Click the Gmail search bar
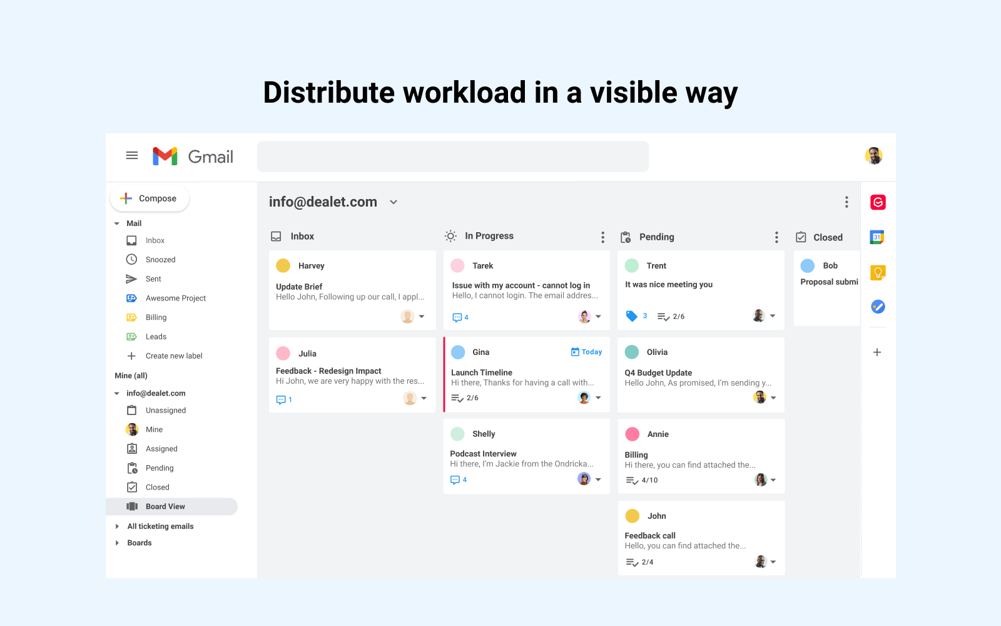This screenshot has width=1001, height=626. click(452, 156)
